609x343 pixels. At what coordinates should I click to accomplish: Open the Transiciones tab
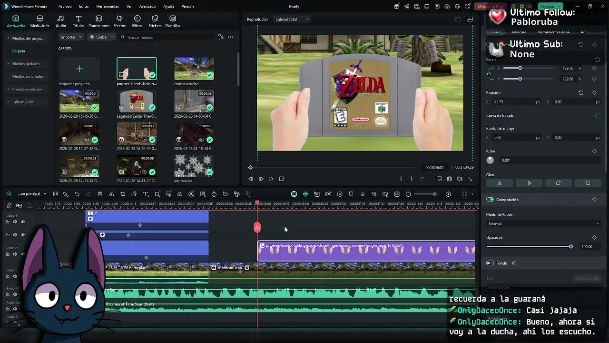pos(99,21)
